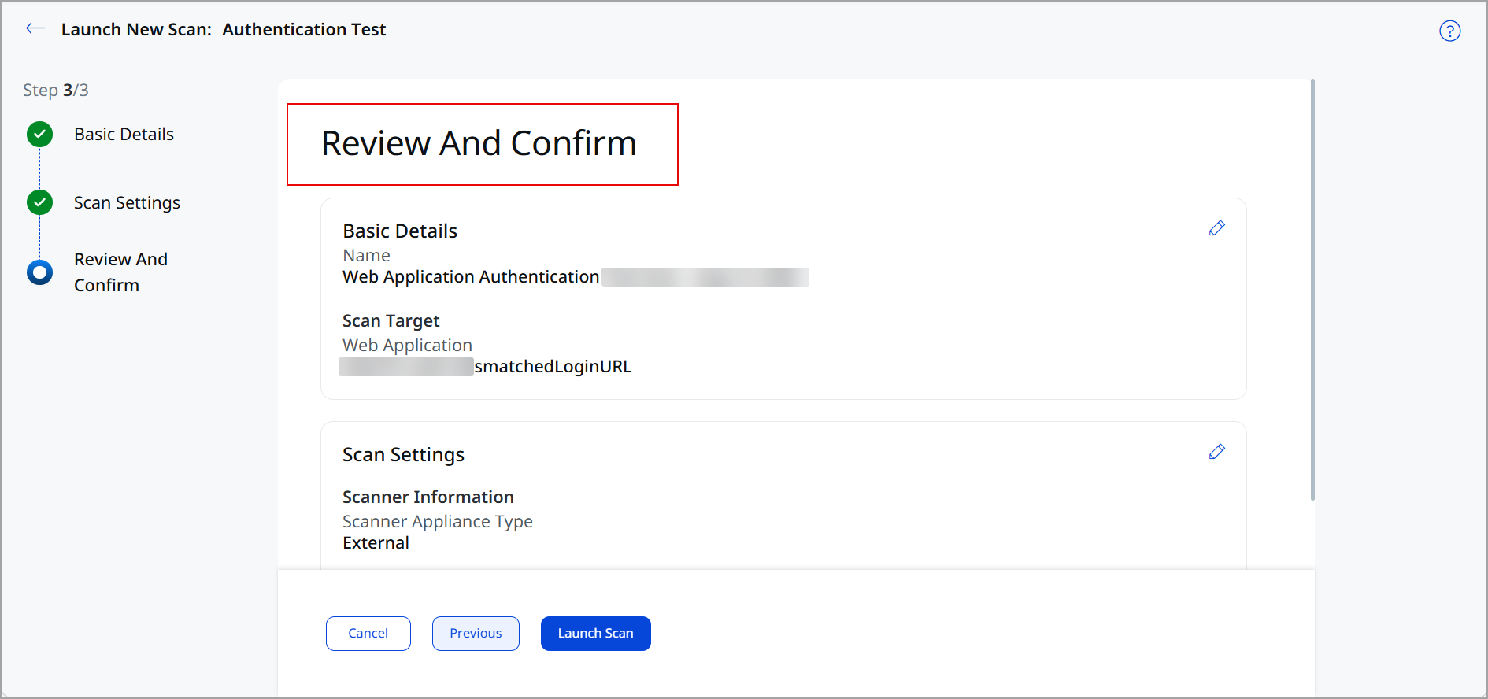Cancel the scan setup
Image resolution: width=1488 pixels, height=699 pixels.
pyautogui.click(x=368, y=634)
